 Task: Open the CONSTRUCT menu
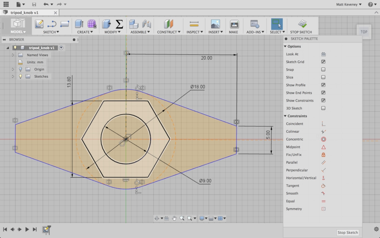click(169, 32)
